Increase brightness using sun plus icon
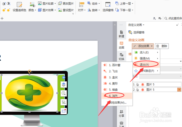 pyautogui.click(x=4, y=10)
